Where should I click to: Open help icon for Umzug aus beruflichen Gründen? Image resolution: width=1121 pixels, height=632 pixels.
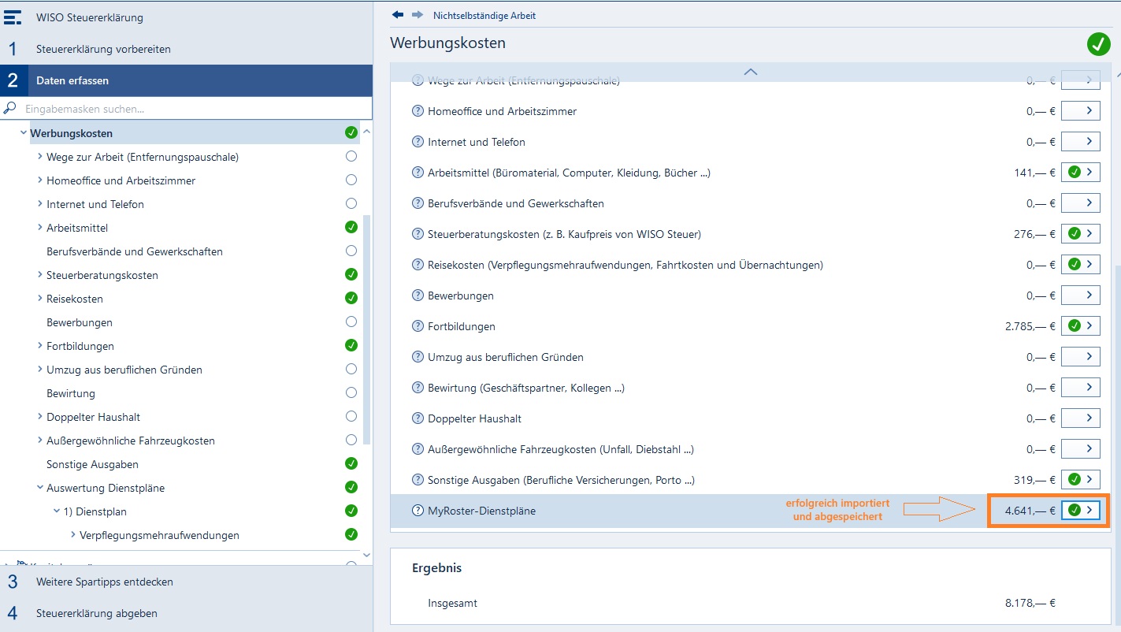click(418, 357)
